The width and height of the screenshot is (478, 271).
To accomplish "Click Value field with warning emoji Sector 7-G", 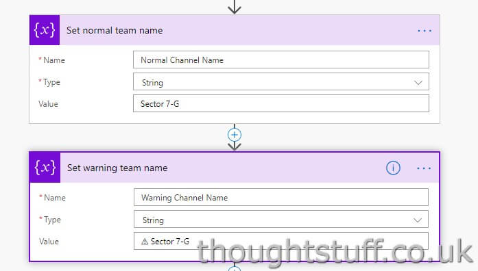I will pyautogui.click(x=281, y=241).
